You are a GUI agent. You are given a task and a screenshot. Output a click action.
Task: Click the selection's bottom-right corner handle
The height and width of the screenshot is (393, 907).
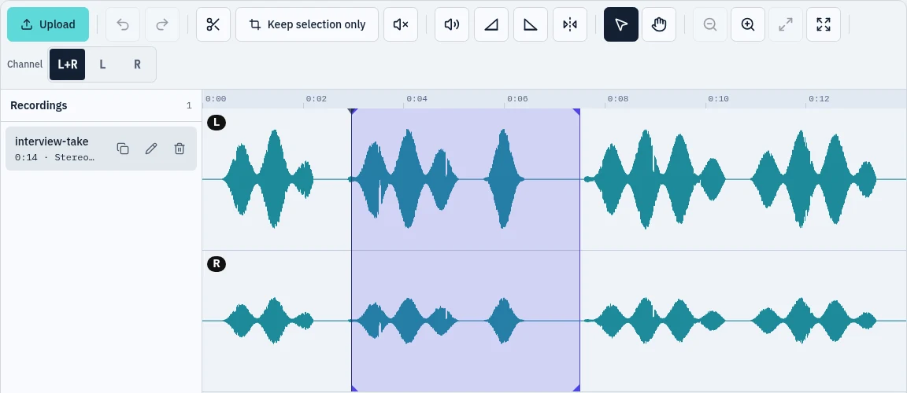click(x=576, y=389)
